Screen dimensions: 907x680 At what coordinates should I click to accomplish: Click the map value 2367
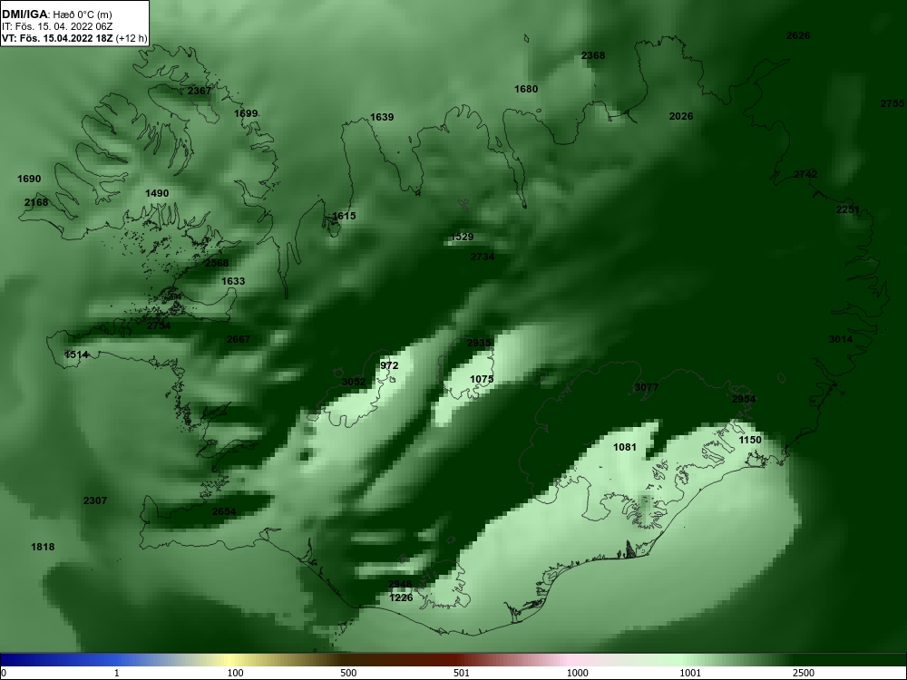tap(200, 91)
